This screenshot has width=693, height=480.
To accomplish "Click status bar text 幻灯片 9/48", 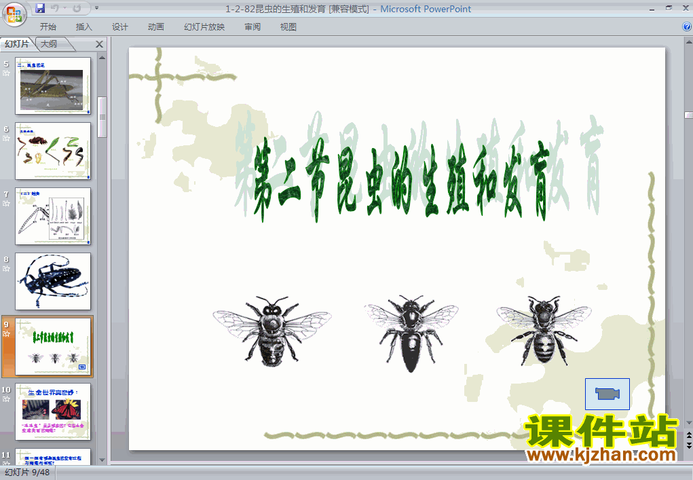I will 27,473.
